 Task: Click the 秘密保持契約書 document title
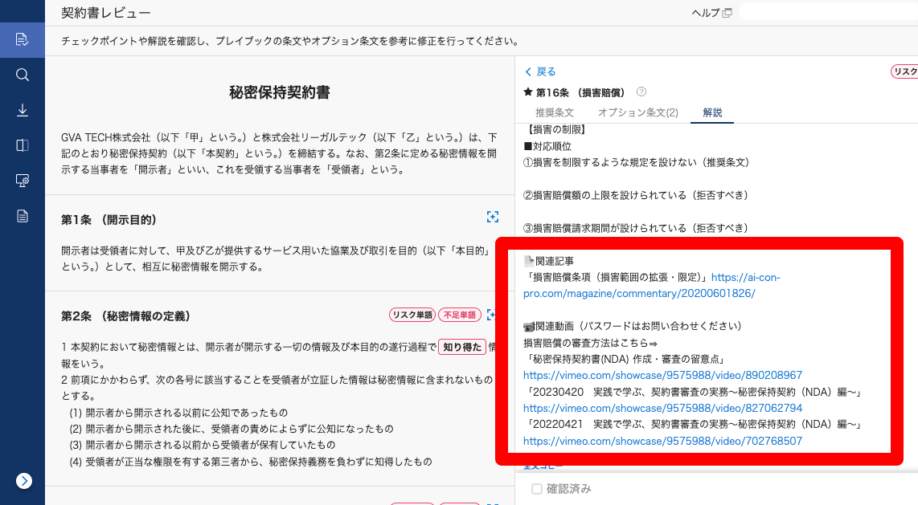click(280, 92)
